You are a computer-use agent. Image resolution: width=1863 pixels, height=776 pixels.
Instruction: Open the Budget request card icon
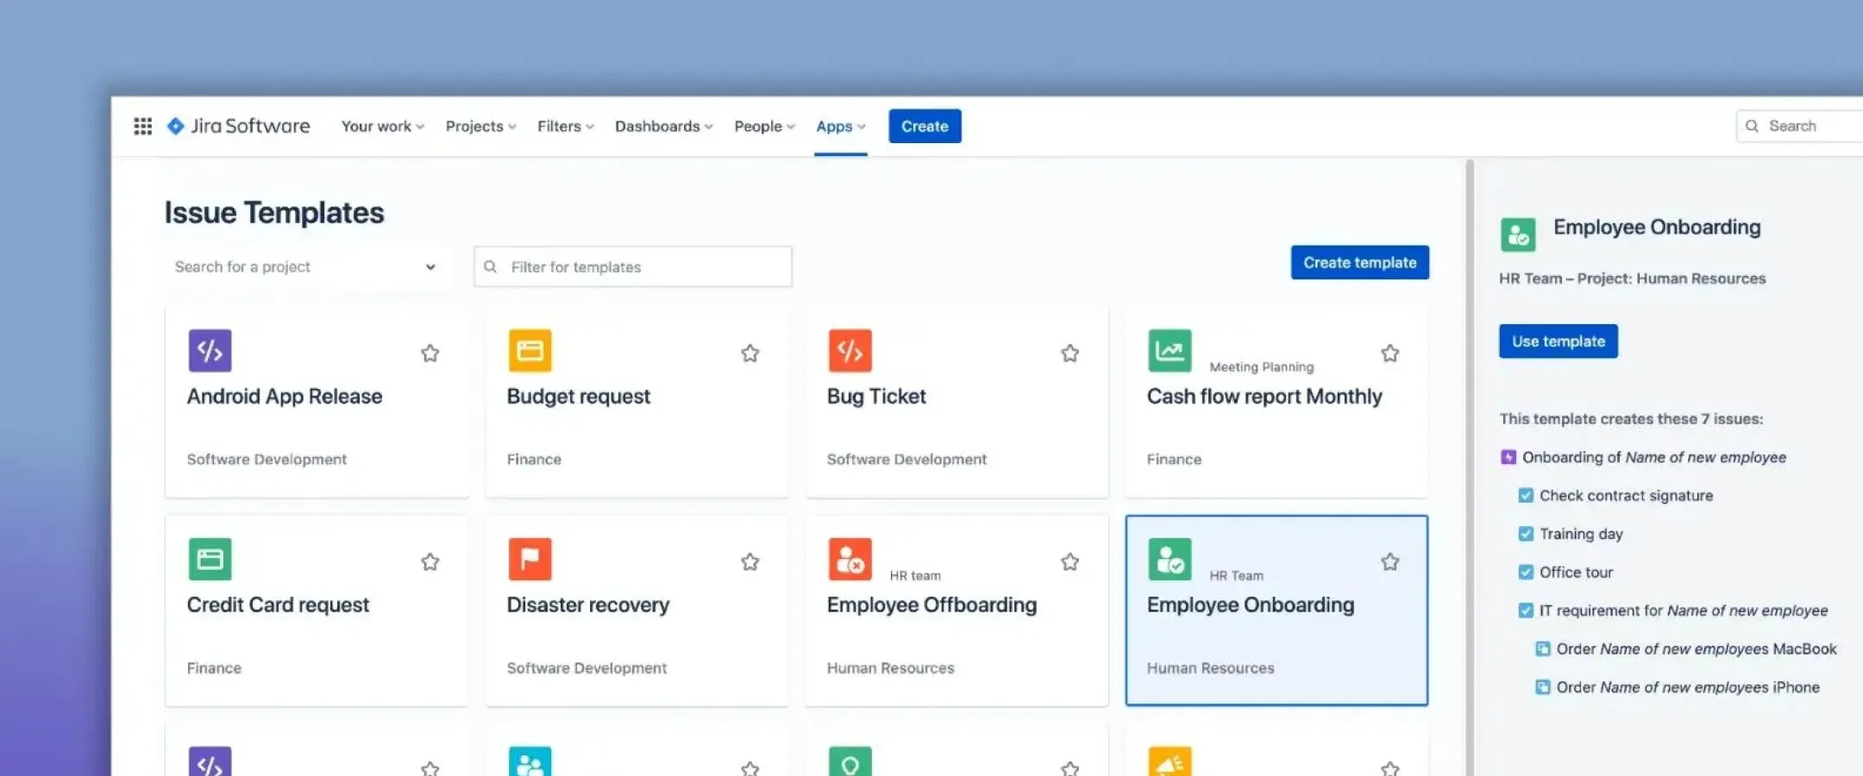(x=529, y=350)
